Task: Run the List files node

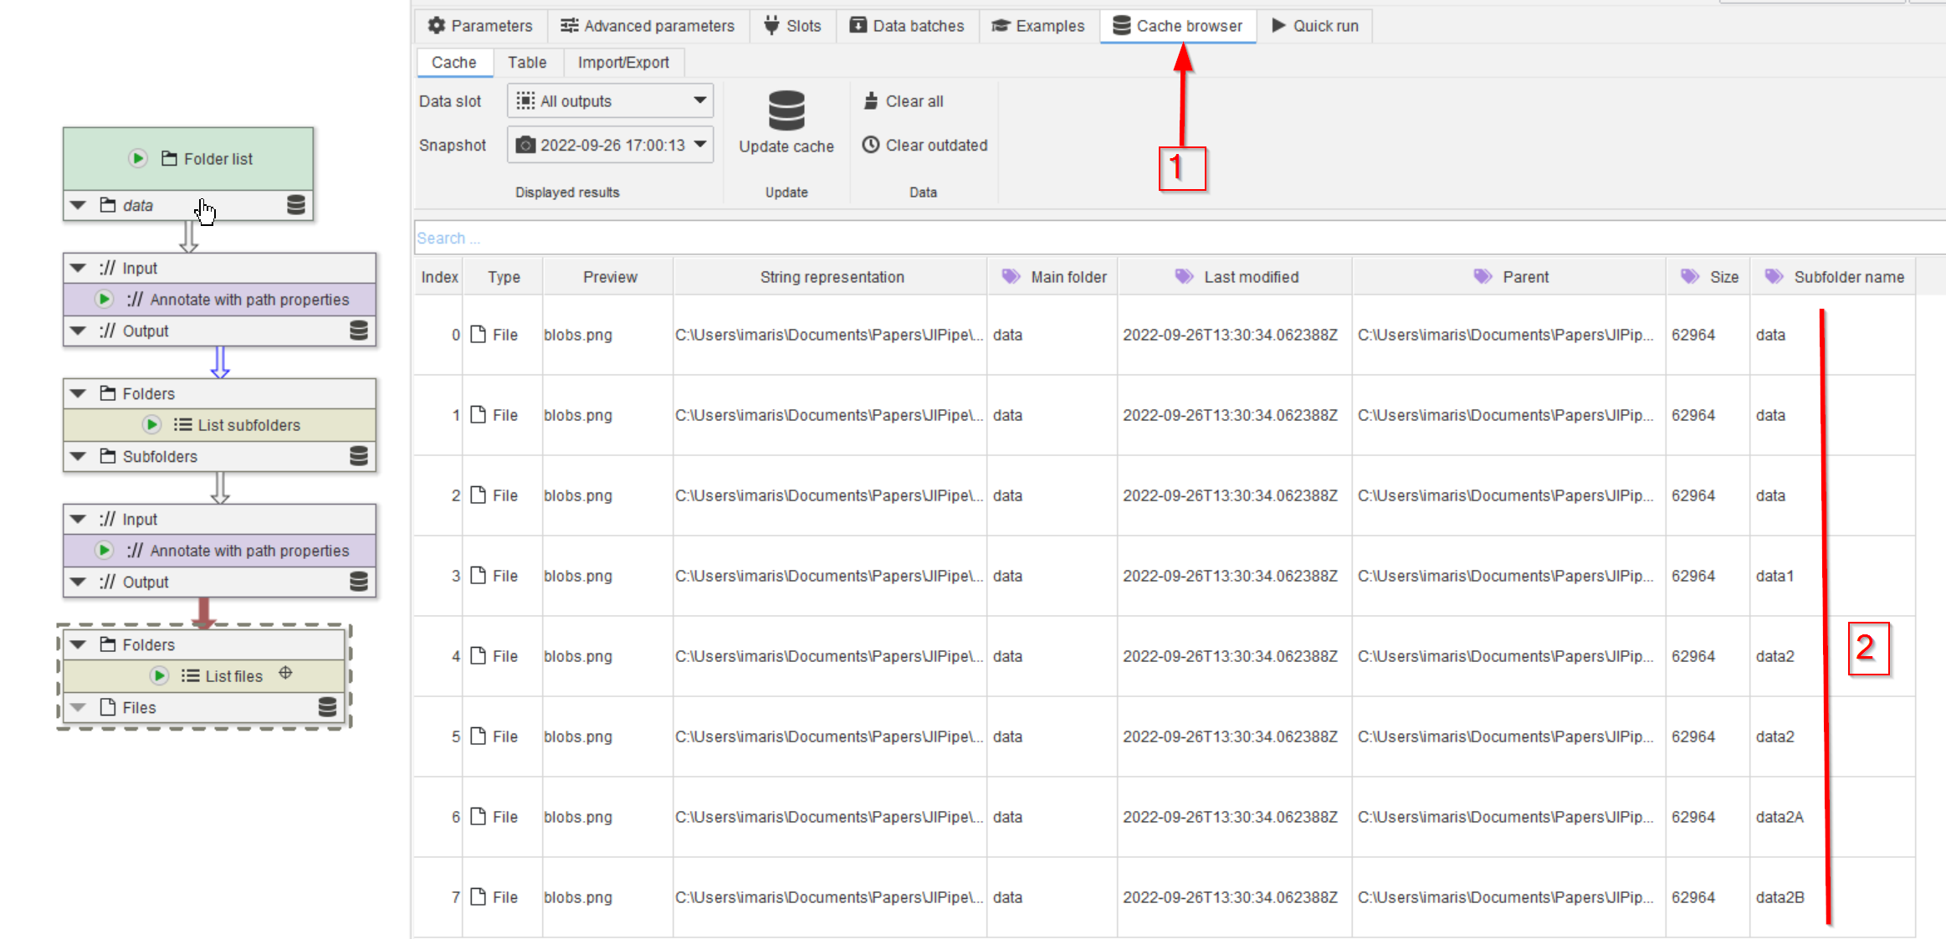Action: point(159,675)
